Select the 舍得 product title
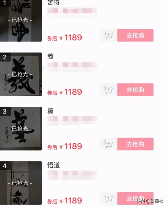This screenshot has width=167, height=207. [53, 2]
